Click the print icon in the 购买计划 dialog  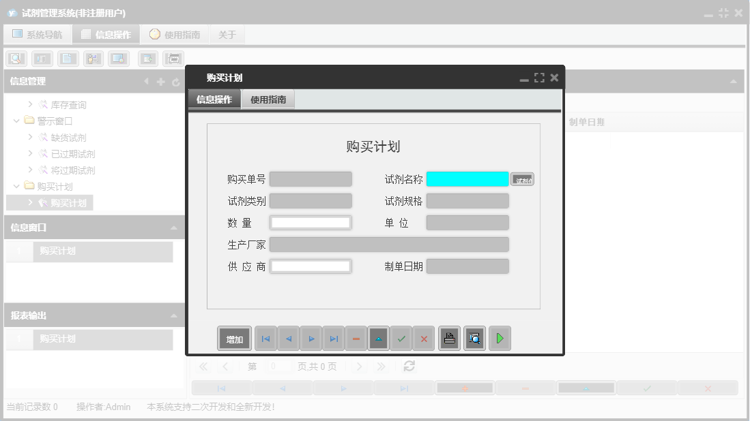tap(449, 338)
